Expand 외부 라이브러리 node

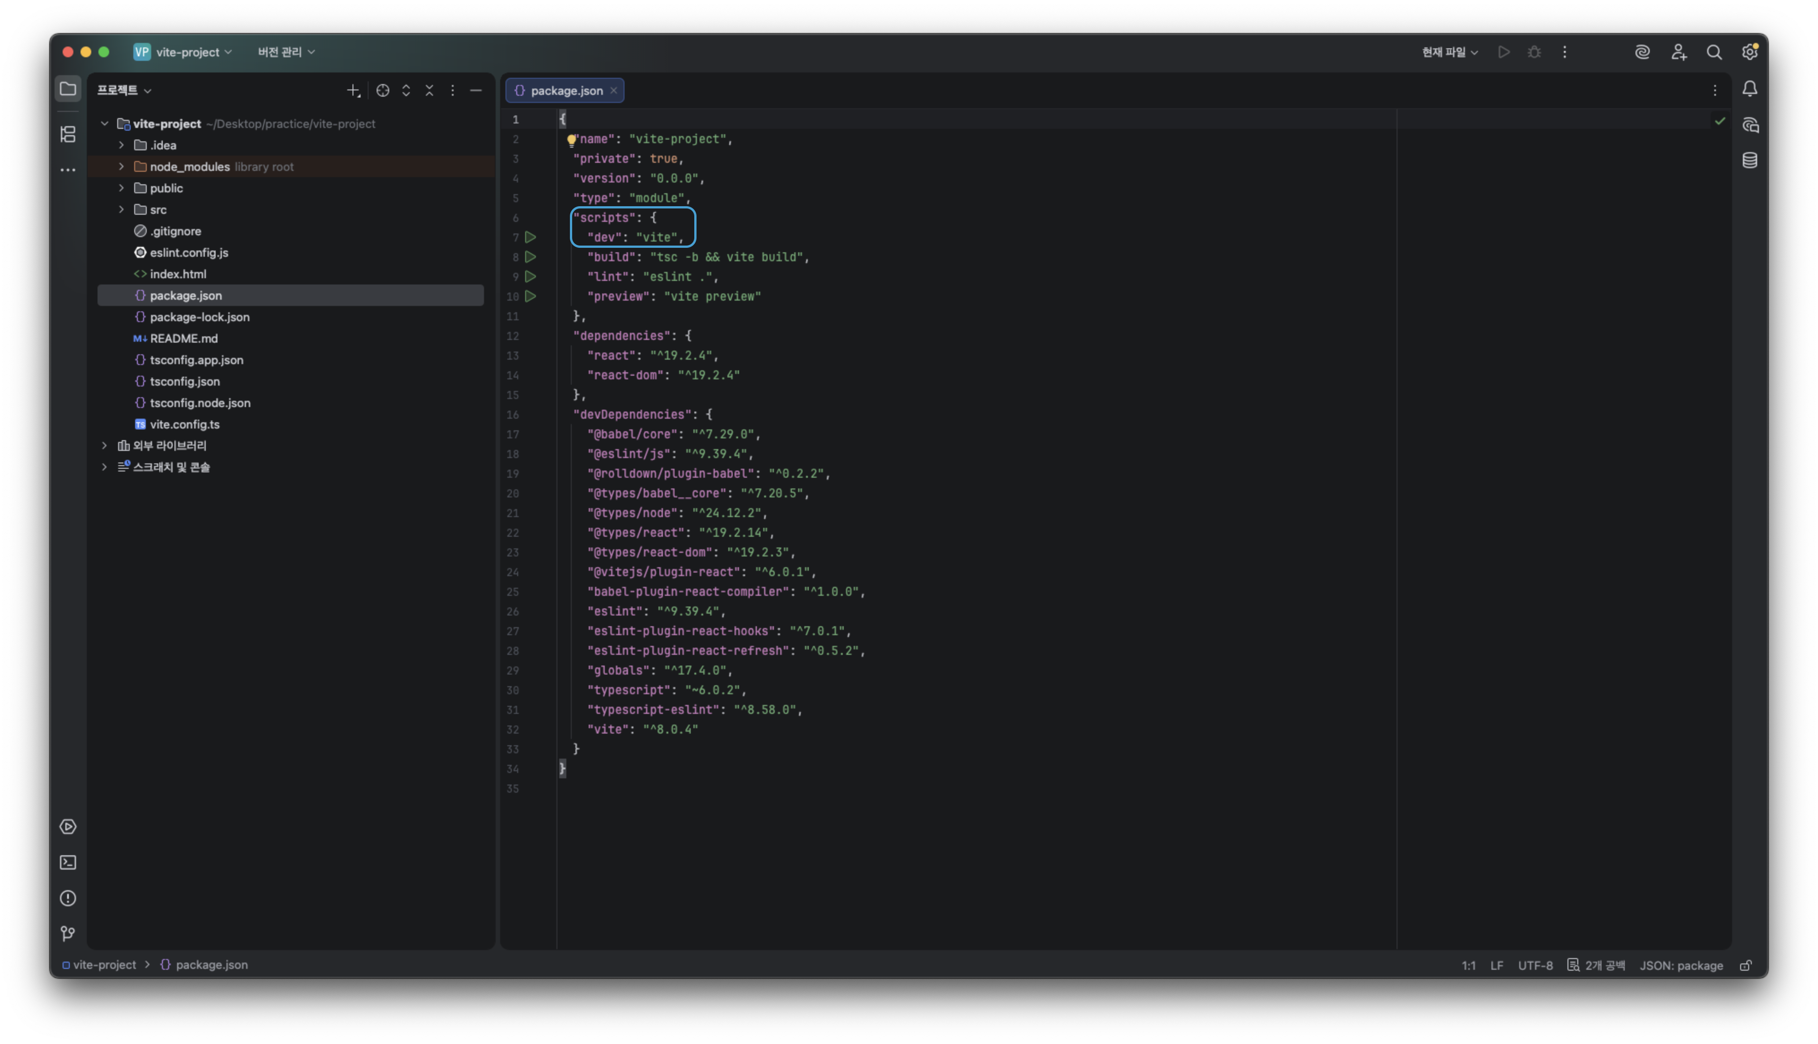click(x=105, y=445)
